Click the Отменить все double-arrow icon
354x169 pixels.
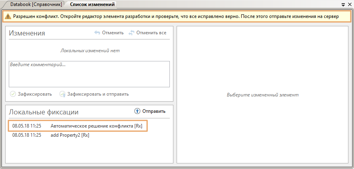click(132, 33)
